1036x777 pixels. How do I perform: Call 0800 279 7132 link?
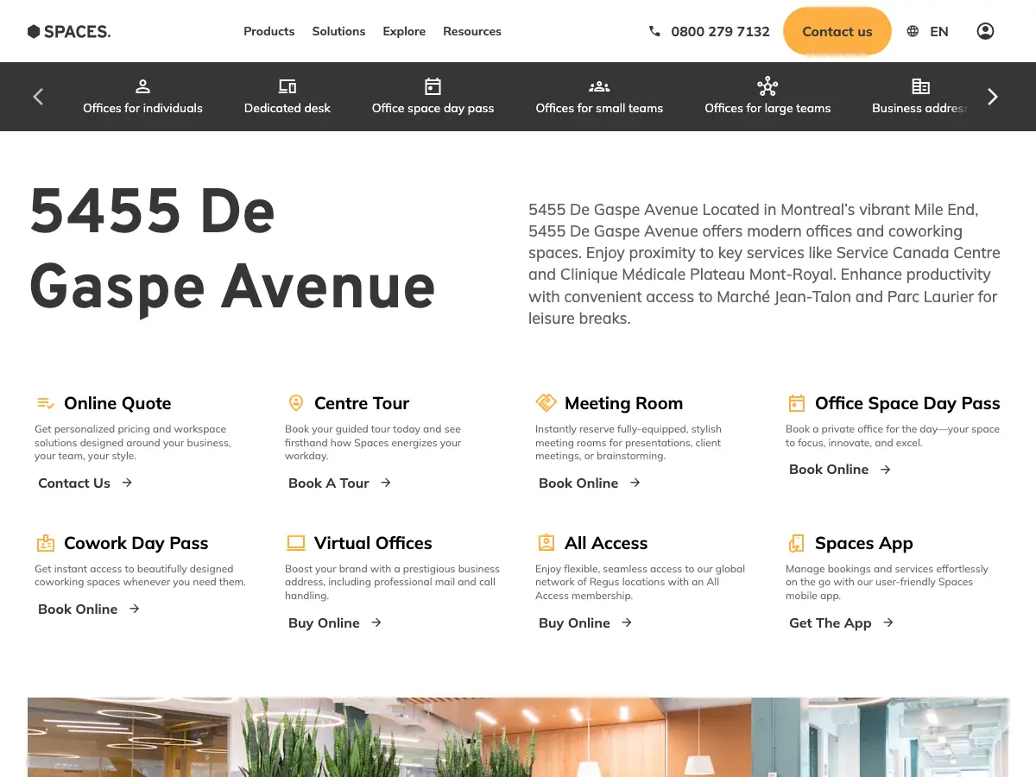click(720, 32)
